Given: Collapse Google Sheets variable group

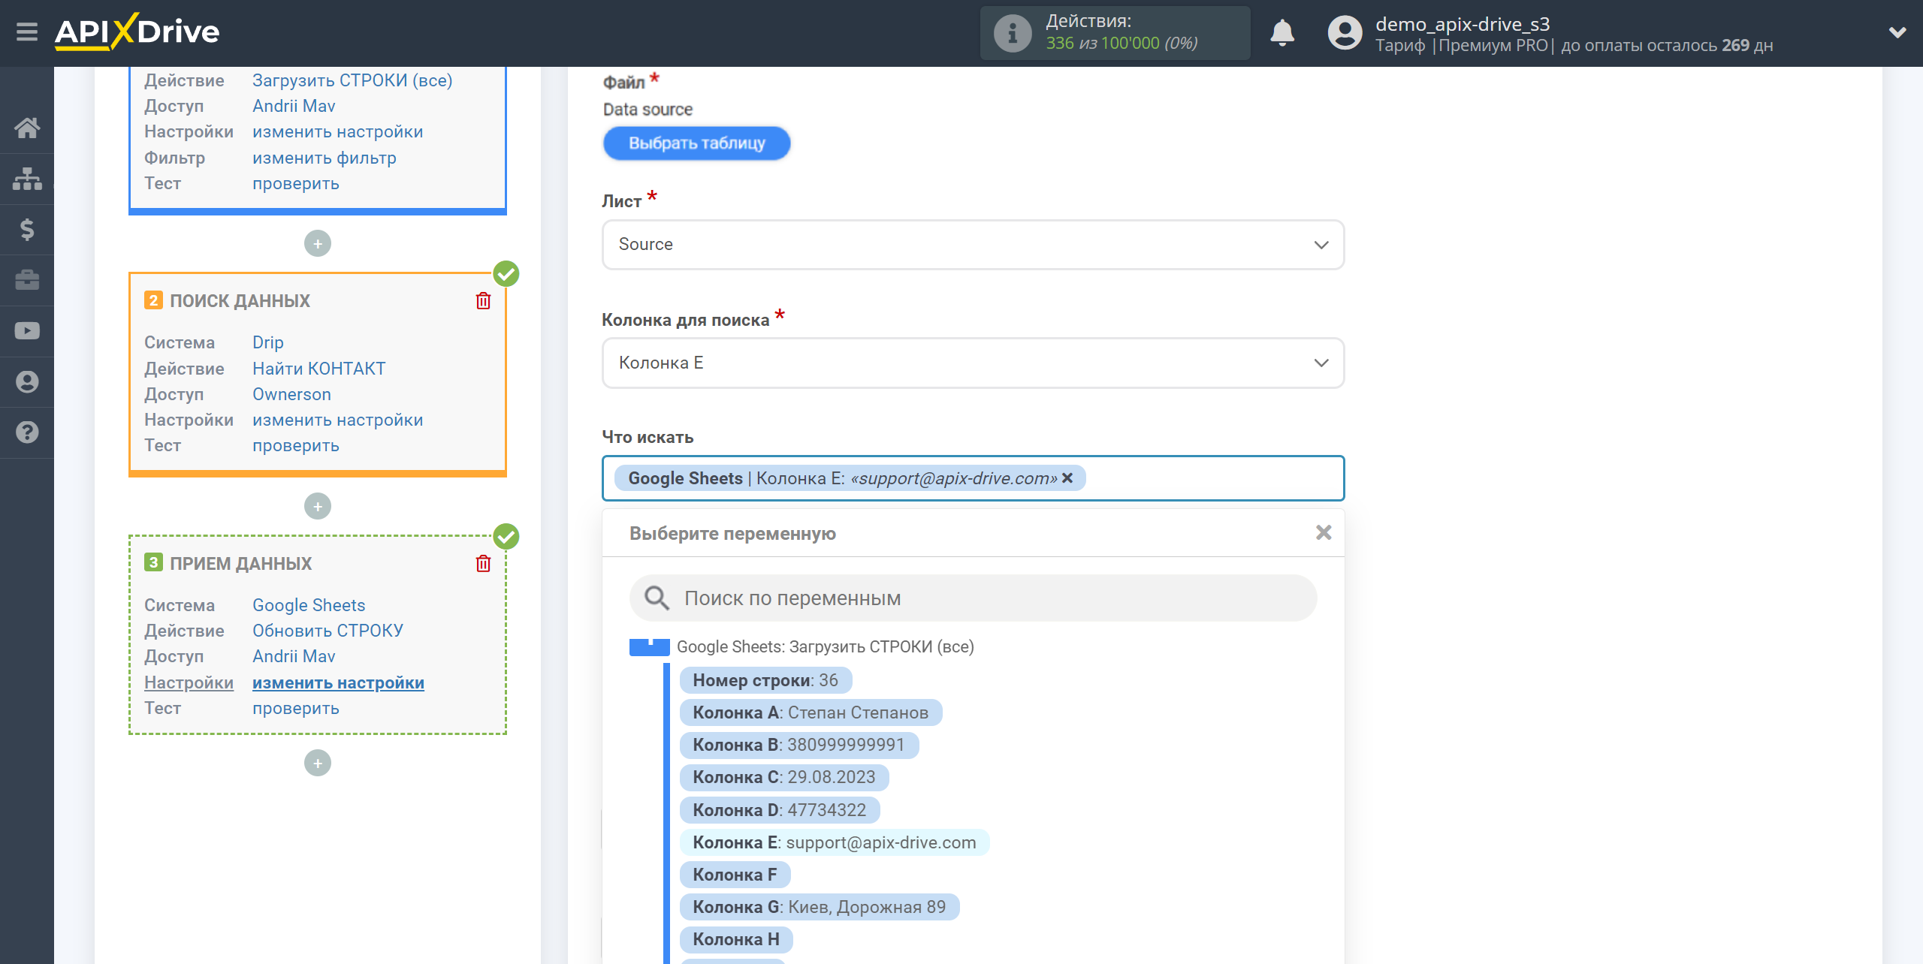Looking at the screenshot, I should click(x=649, y=646).
